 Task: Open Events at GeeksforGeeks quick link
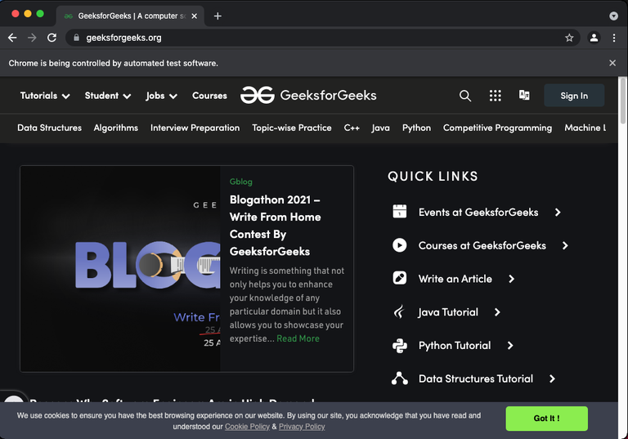(x=478, y=213)
